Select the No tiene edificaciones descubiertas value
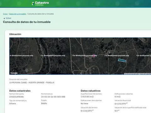The image size is (151, 113). point(84,104)
